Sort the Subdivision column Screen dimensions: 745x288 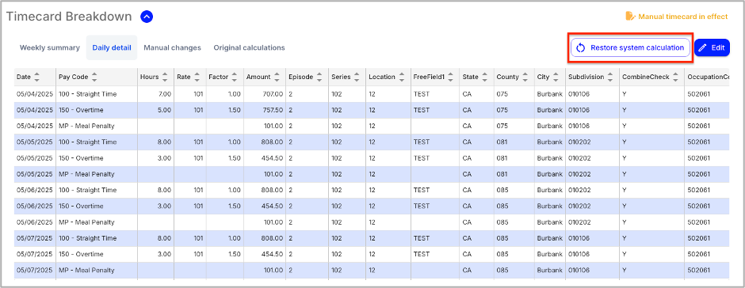pyautogui.click(x=610, y=77)
